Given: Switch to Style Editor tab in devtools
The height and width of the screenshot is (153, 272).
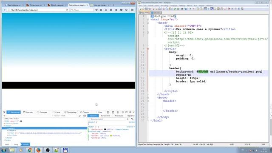Looking at the screenshot, I should point(57,112).
